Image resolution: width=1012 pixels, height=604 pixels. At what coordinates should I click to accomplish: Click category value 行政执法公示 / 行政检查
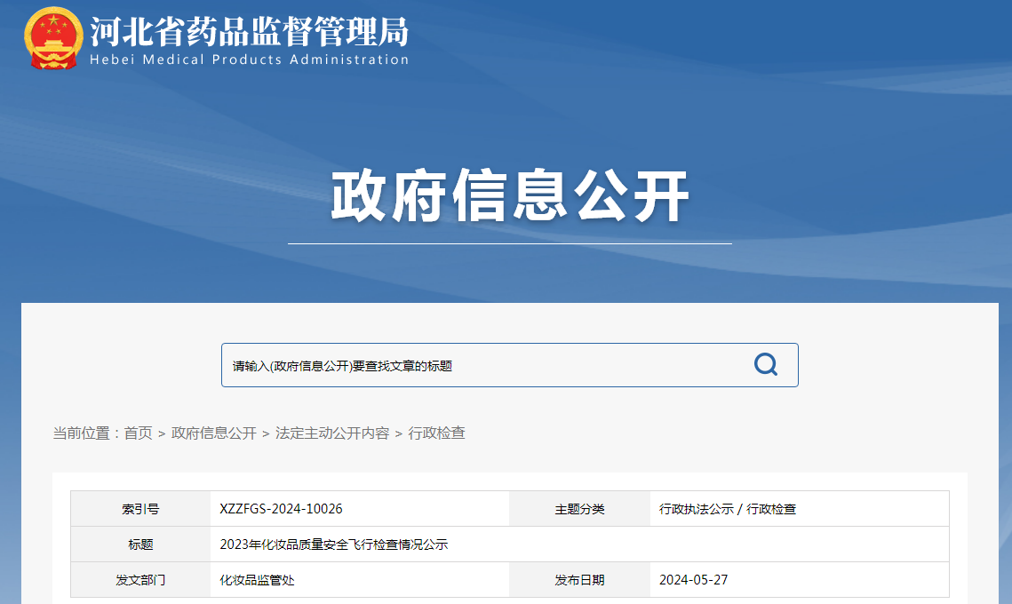pyautogui.click(x=728, y=509)
